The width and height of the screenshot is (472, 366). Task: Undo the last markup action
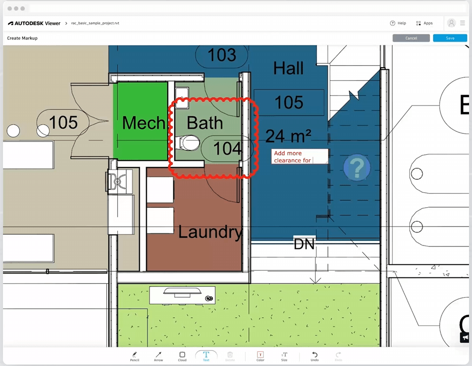(314, 357)
